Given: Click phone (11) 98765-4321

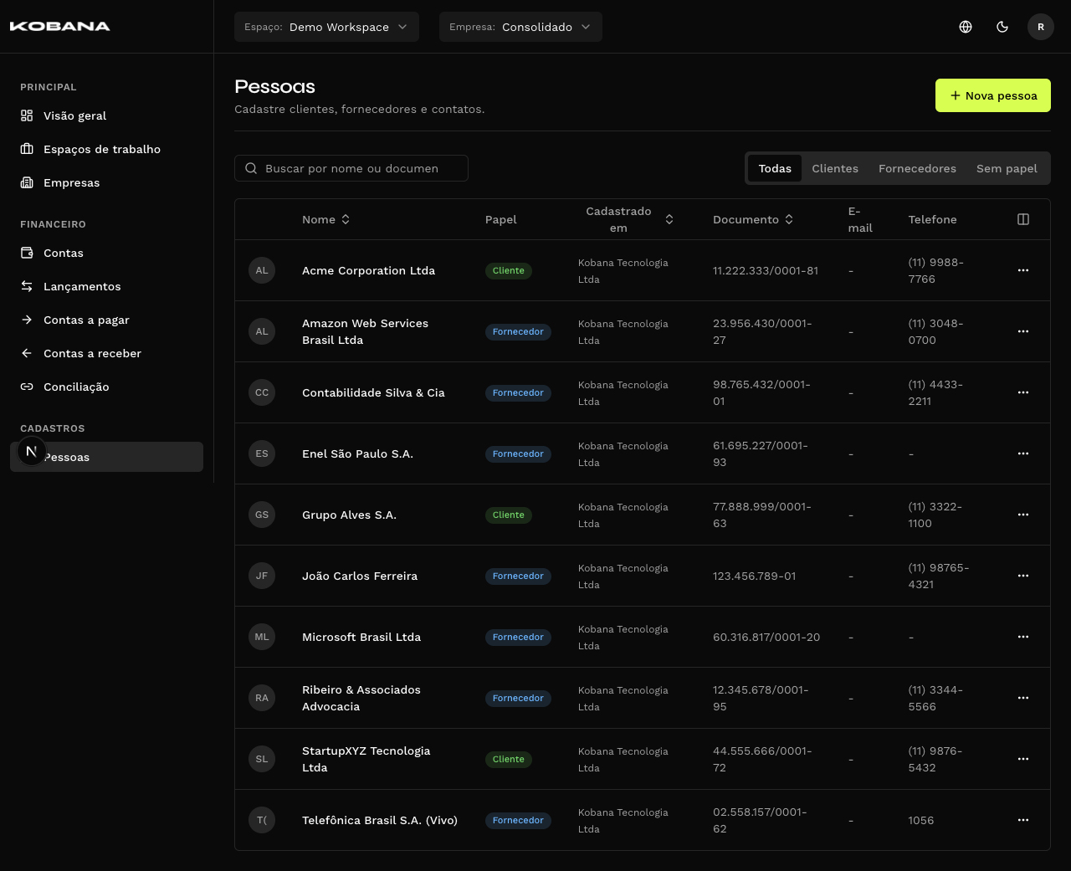Looking at the screenshot, I should pos(939,576).
